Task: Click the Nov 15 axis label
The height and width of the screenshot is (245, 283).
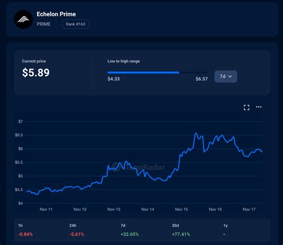Action: coord(182,209)
